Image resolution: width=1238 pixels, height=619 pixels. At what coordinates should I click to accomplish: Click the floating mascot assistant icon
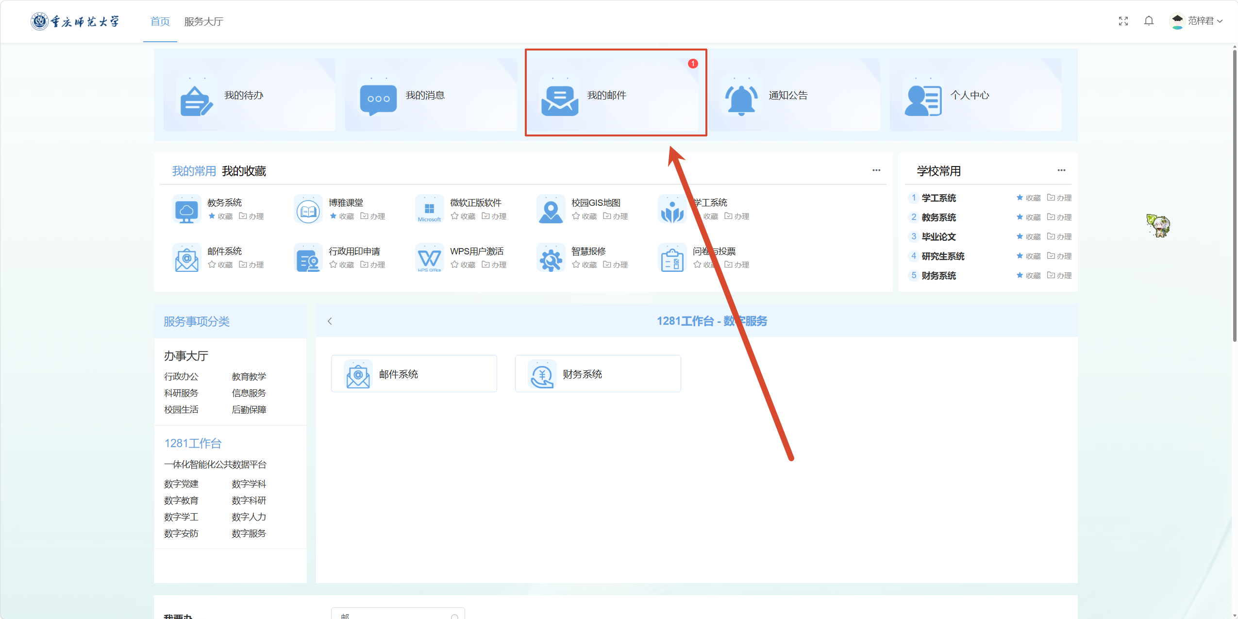(1158, 225)
